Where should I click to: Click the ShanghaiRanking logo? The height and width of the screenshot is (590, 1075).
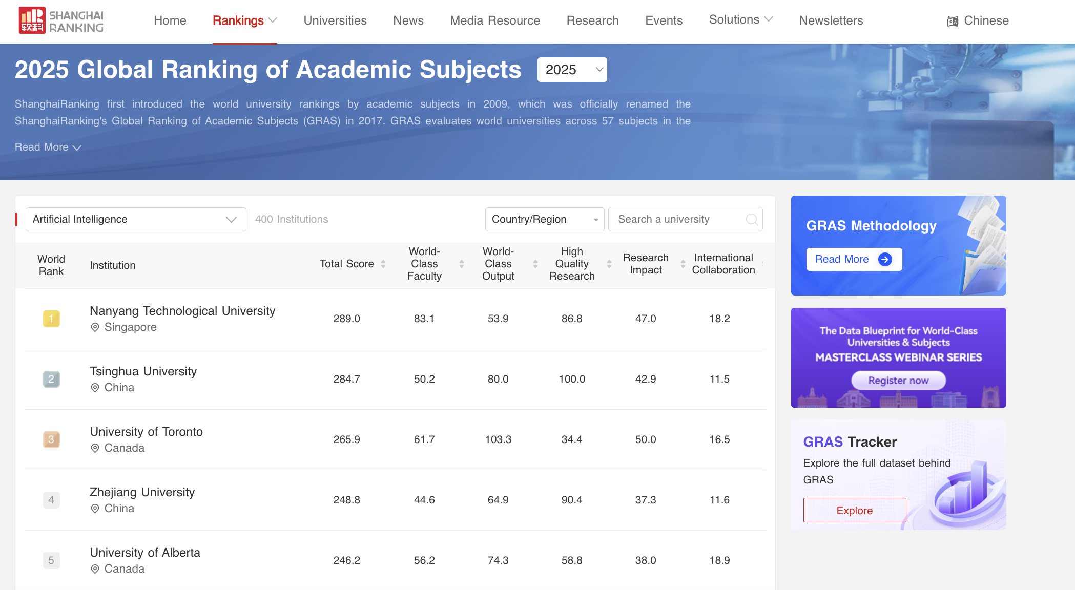click(61, 20)
